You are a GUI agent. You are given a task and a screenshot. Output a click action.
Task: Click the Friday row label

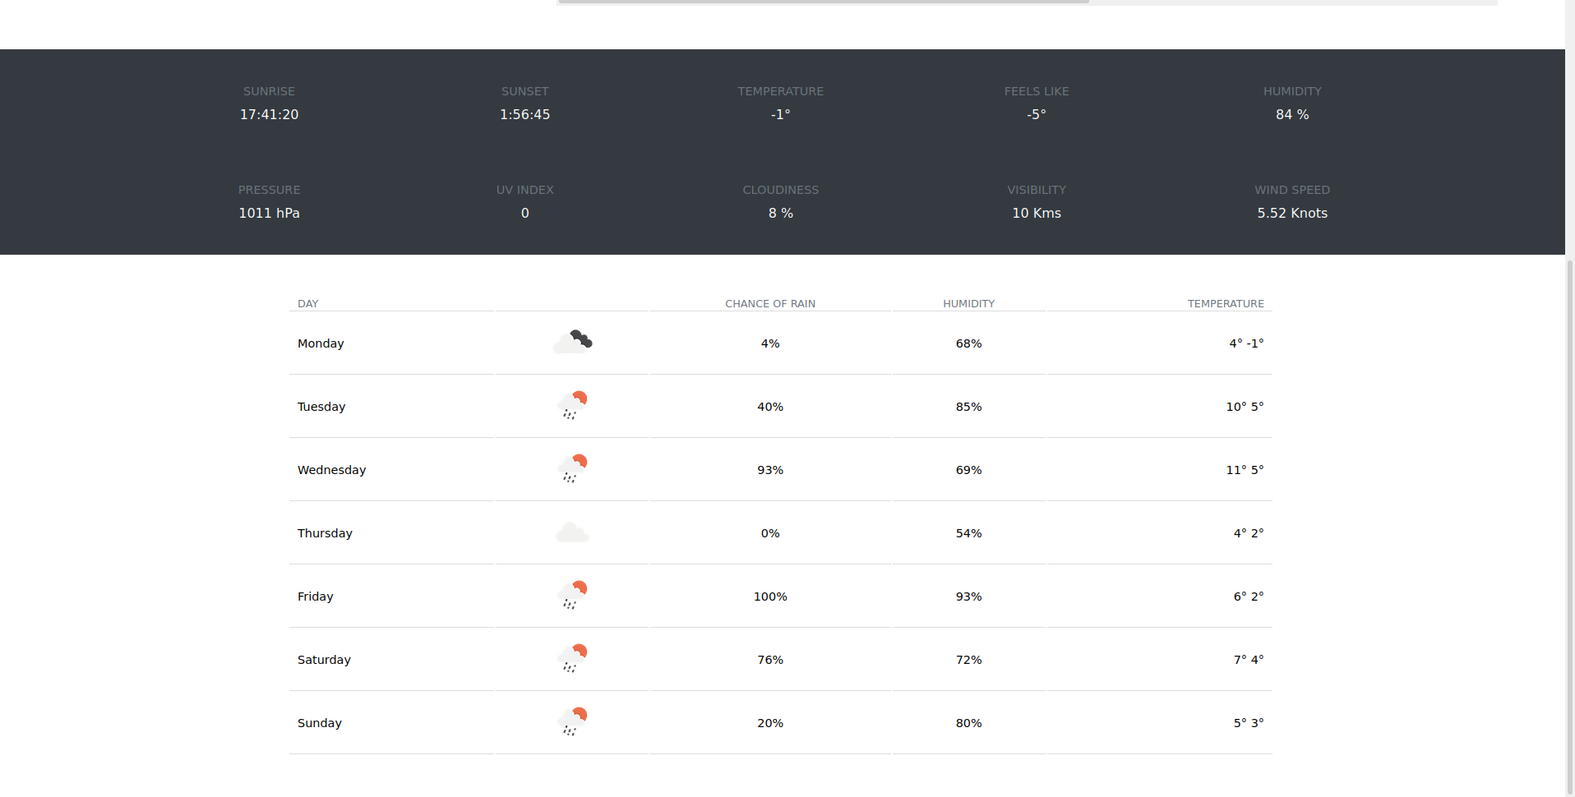[316, 597]
